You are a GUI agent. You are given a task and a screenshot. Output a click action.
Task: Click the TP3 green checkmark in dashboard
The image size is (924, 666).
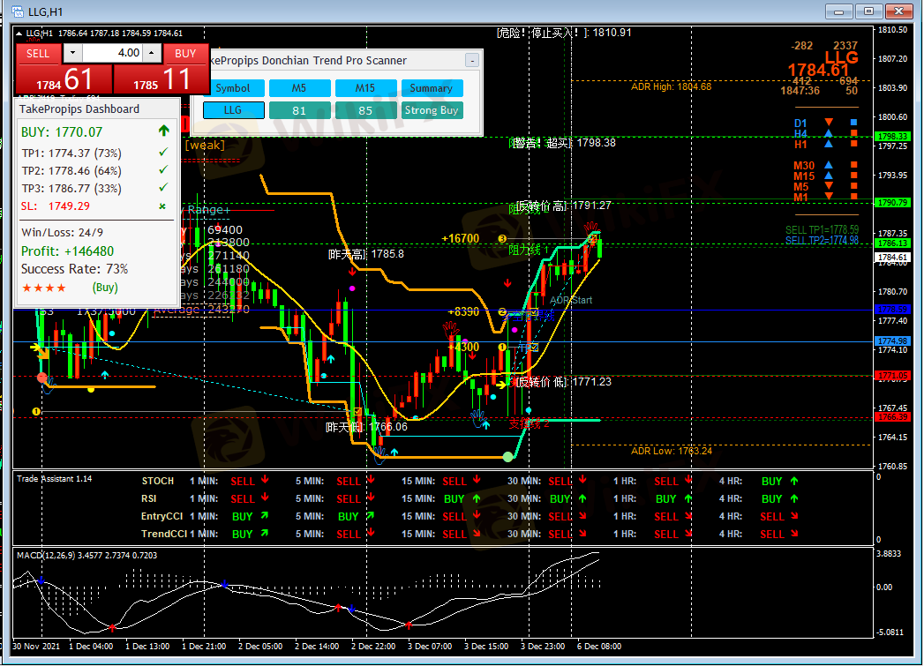[x=162, y=188]
